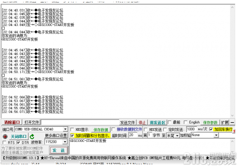
Task: Click the 打开文件 button
Action: tap(32, 122)
